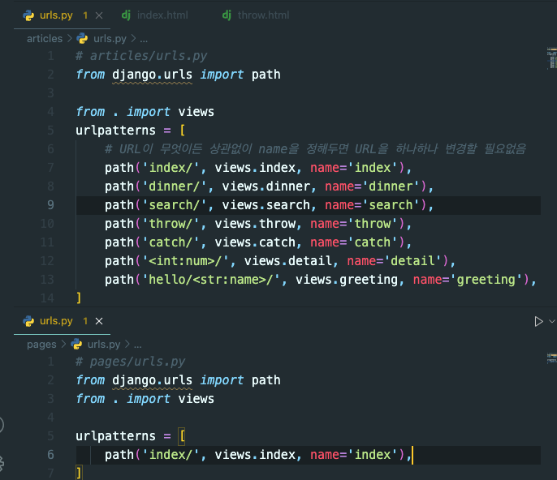Click the closing bracket on pages line 7

[79, 474]
